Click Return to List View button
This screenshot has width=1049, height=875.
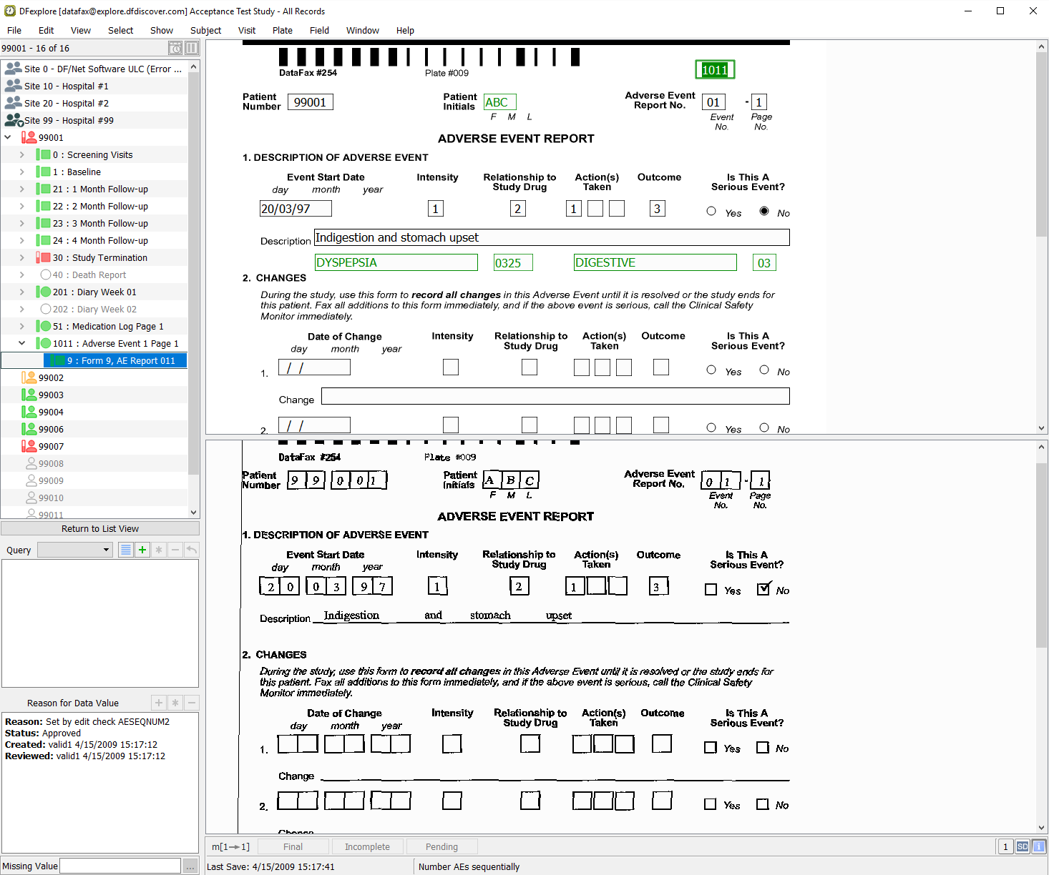100,528
